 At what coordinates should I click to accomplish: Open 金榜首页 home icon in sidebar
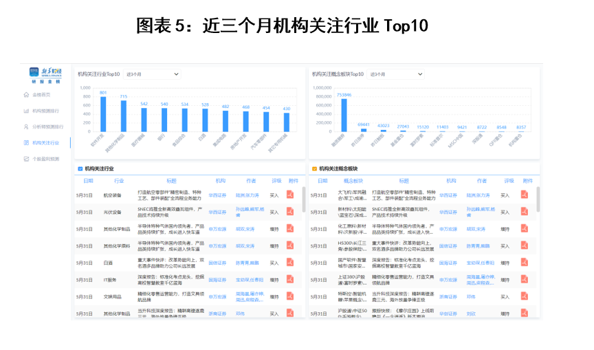[x=26, y=95]
